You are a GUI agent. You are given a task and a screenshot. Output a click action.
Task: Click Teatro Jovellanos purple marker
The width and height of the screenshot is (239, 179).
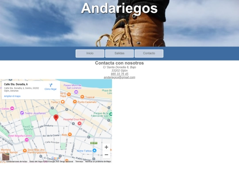click(x=22, y=113)
